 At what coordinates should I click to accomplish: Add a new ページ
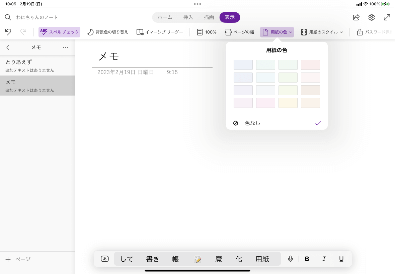coord(18,259)
